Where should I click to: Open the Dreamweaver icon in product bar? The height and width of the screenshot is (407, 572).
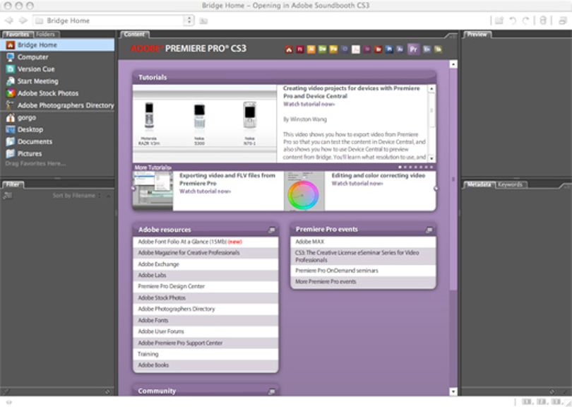click(323, 49)
